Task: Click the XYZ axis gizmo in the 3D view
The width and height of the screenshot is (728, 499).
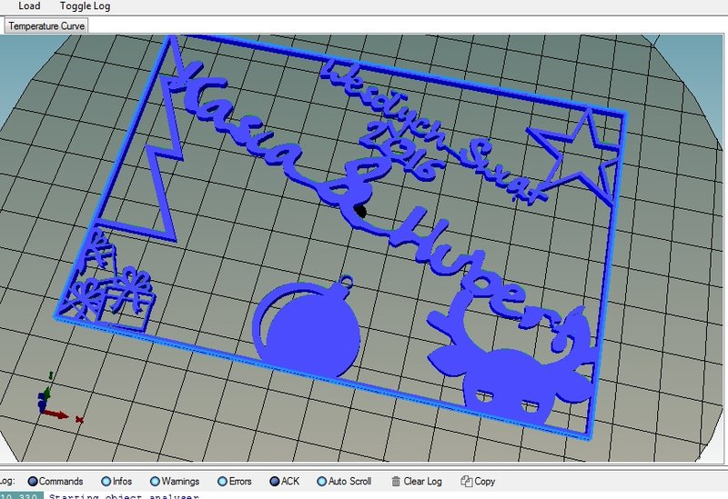Action: pyautogui.click(x=58, y=398)
